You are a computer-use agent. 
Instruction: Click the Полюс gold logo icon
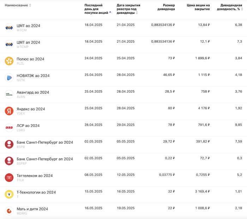9,61
